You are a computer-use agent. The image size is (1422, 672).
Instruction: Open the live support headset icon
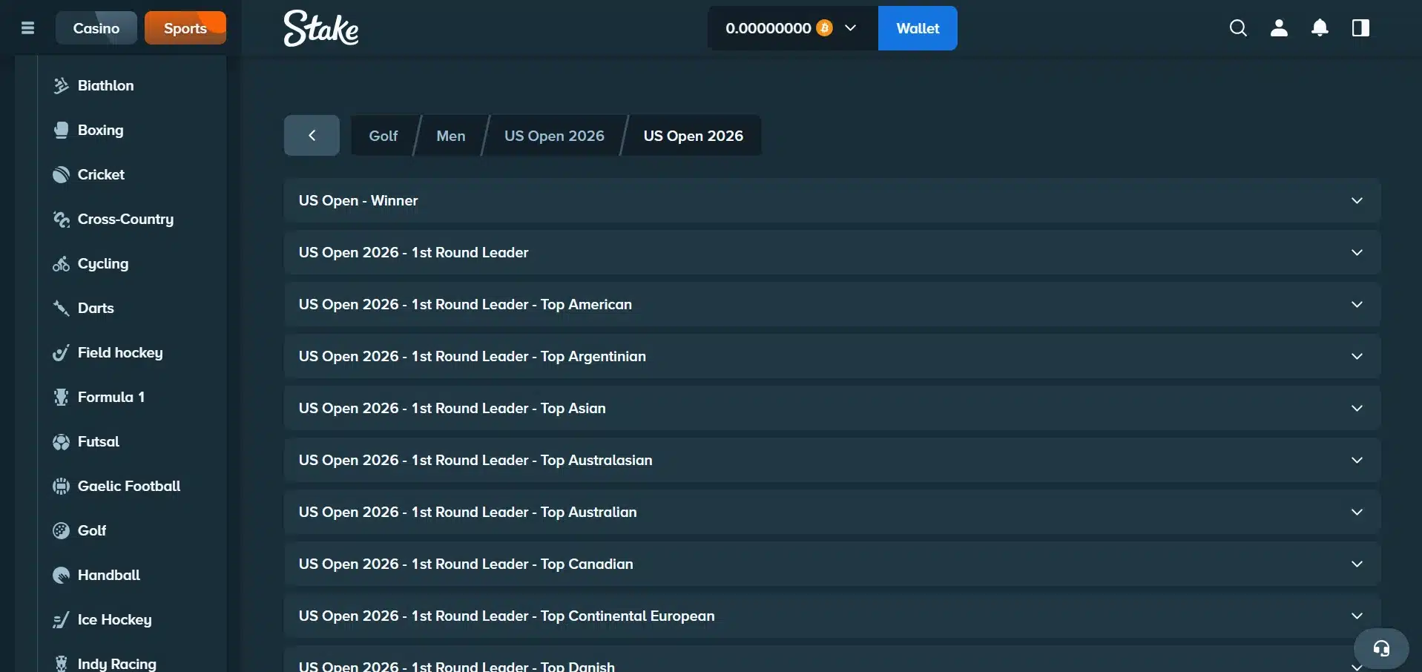pyautogui.click(x=1381, y=649)
